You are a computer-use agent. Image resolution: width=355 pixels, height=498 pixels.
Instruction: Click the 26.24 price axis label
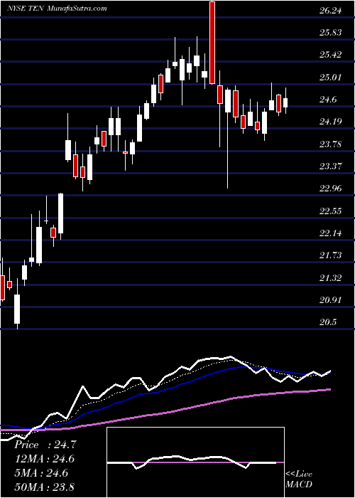point(330,10)
